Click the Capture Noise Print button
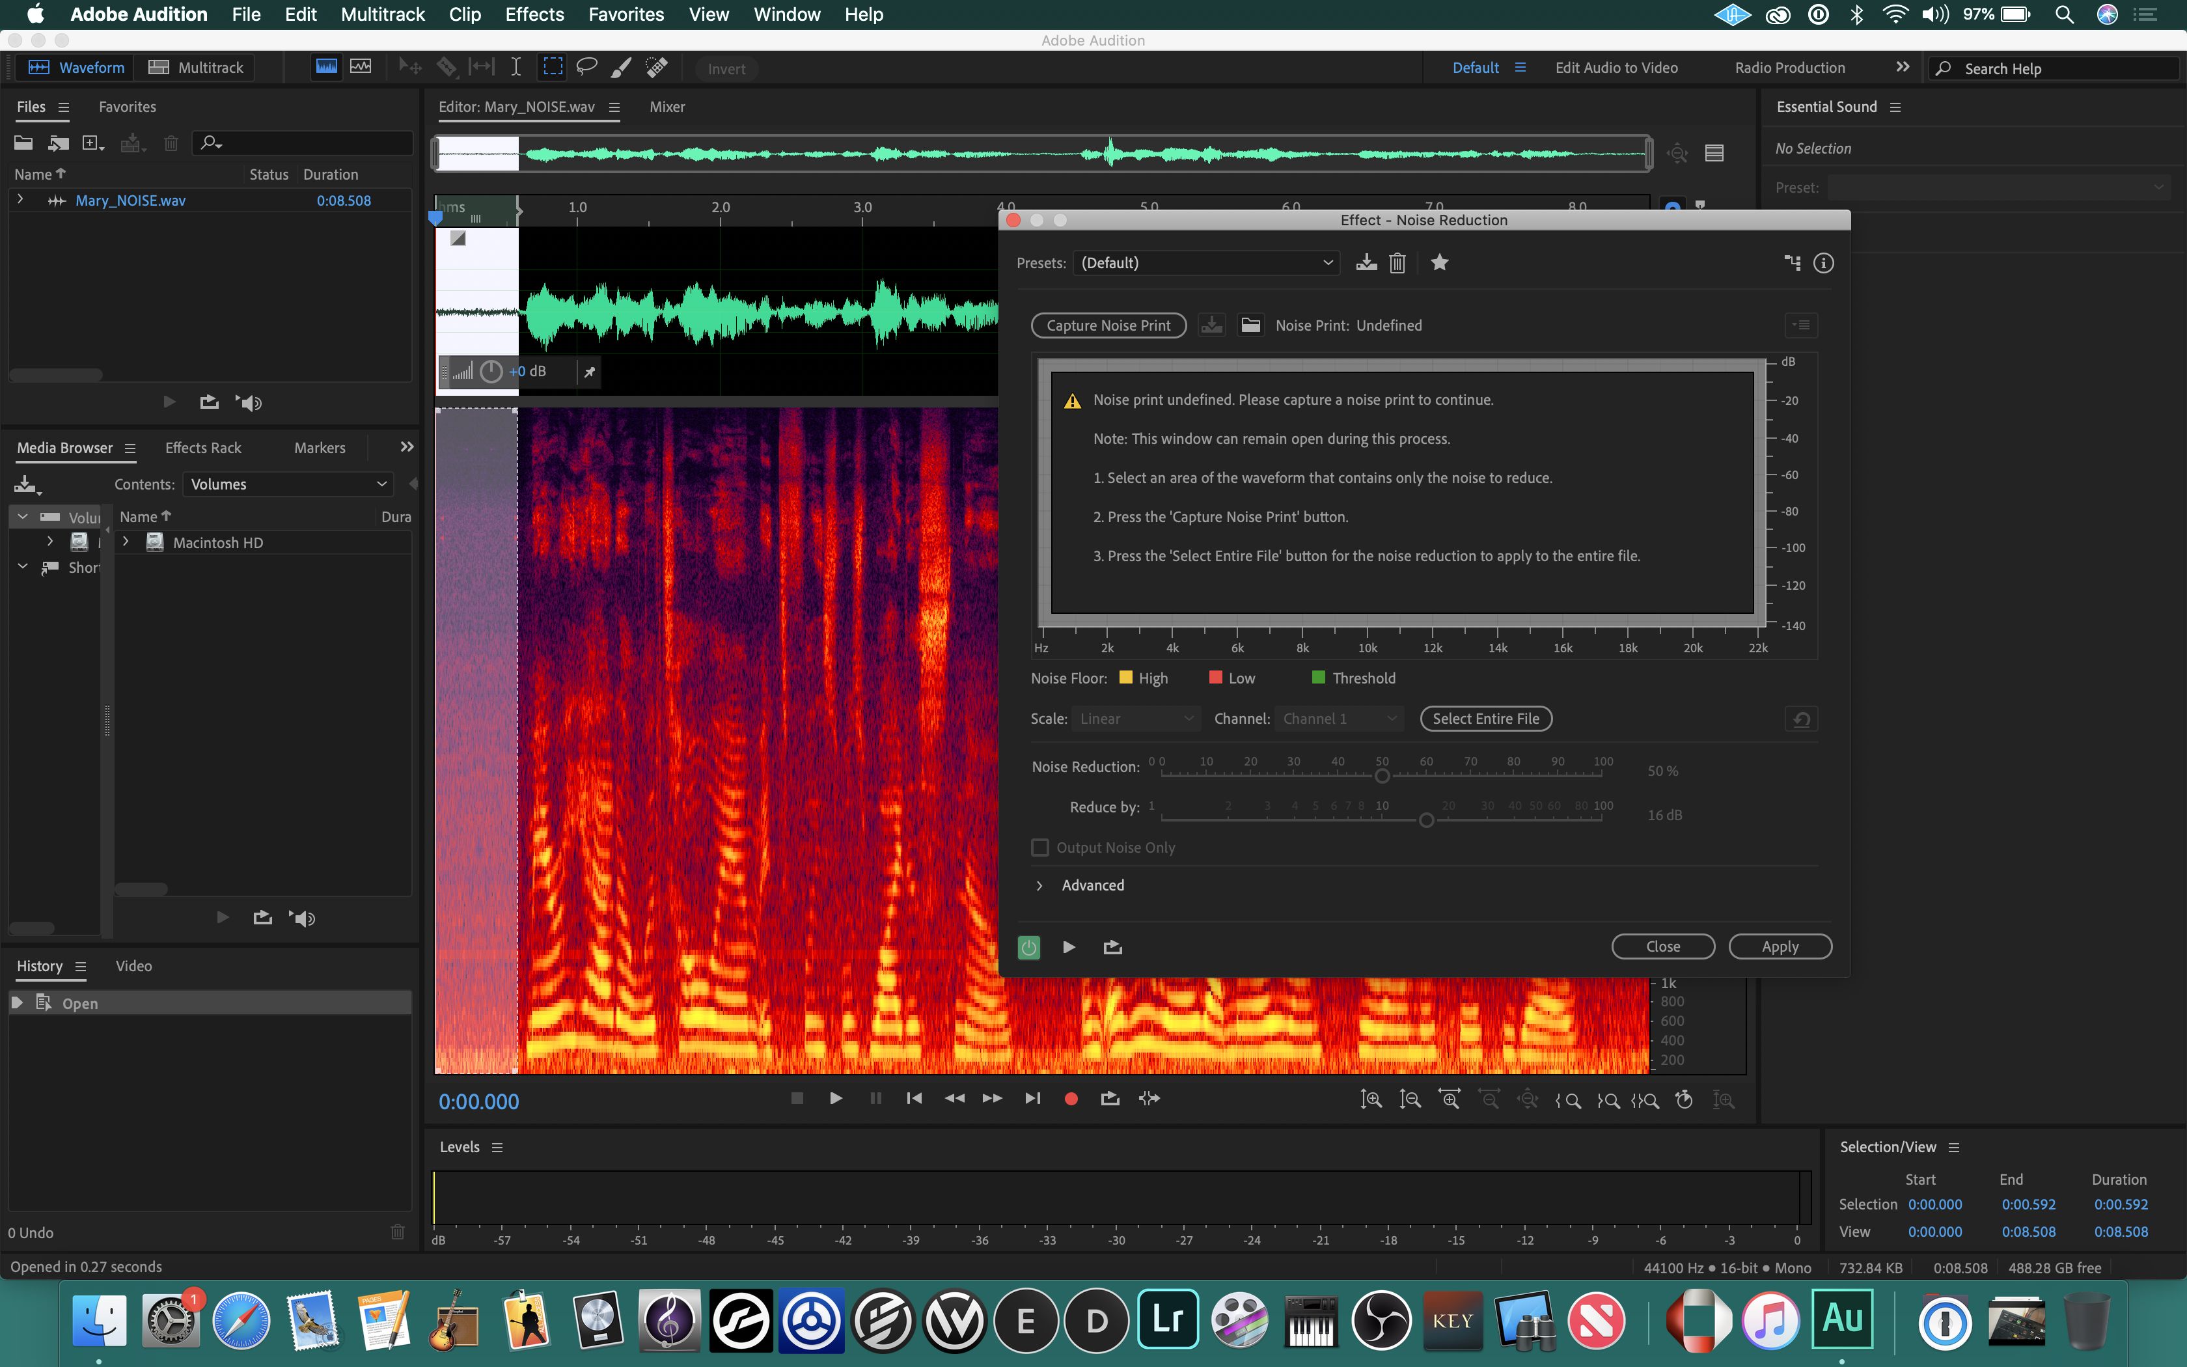The image size is (2187, 1367). [x=1107, y=324]
